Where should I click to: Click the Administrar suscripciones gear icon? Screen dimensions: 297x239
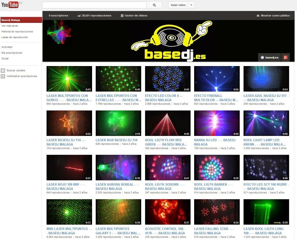tap(3, 76)
